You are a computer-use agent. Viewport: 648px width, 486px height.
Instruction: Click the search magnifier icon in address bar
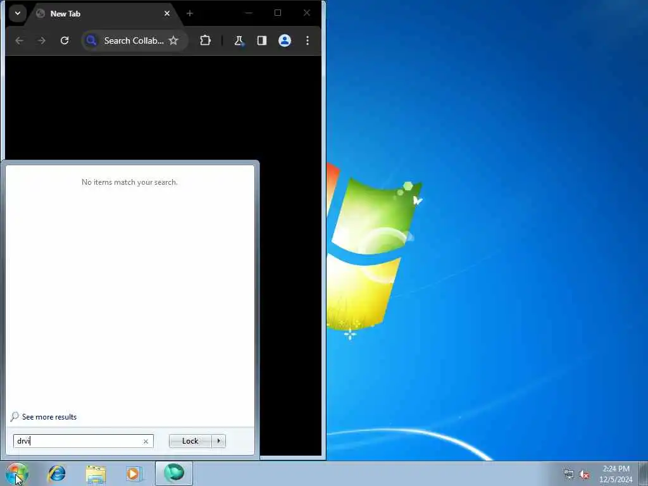click(91, 40)
